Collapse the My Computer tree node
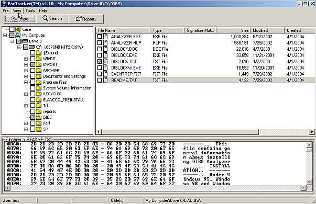This screenshot has height=204, width=316. (x=5, y=36)
